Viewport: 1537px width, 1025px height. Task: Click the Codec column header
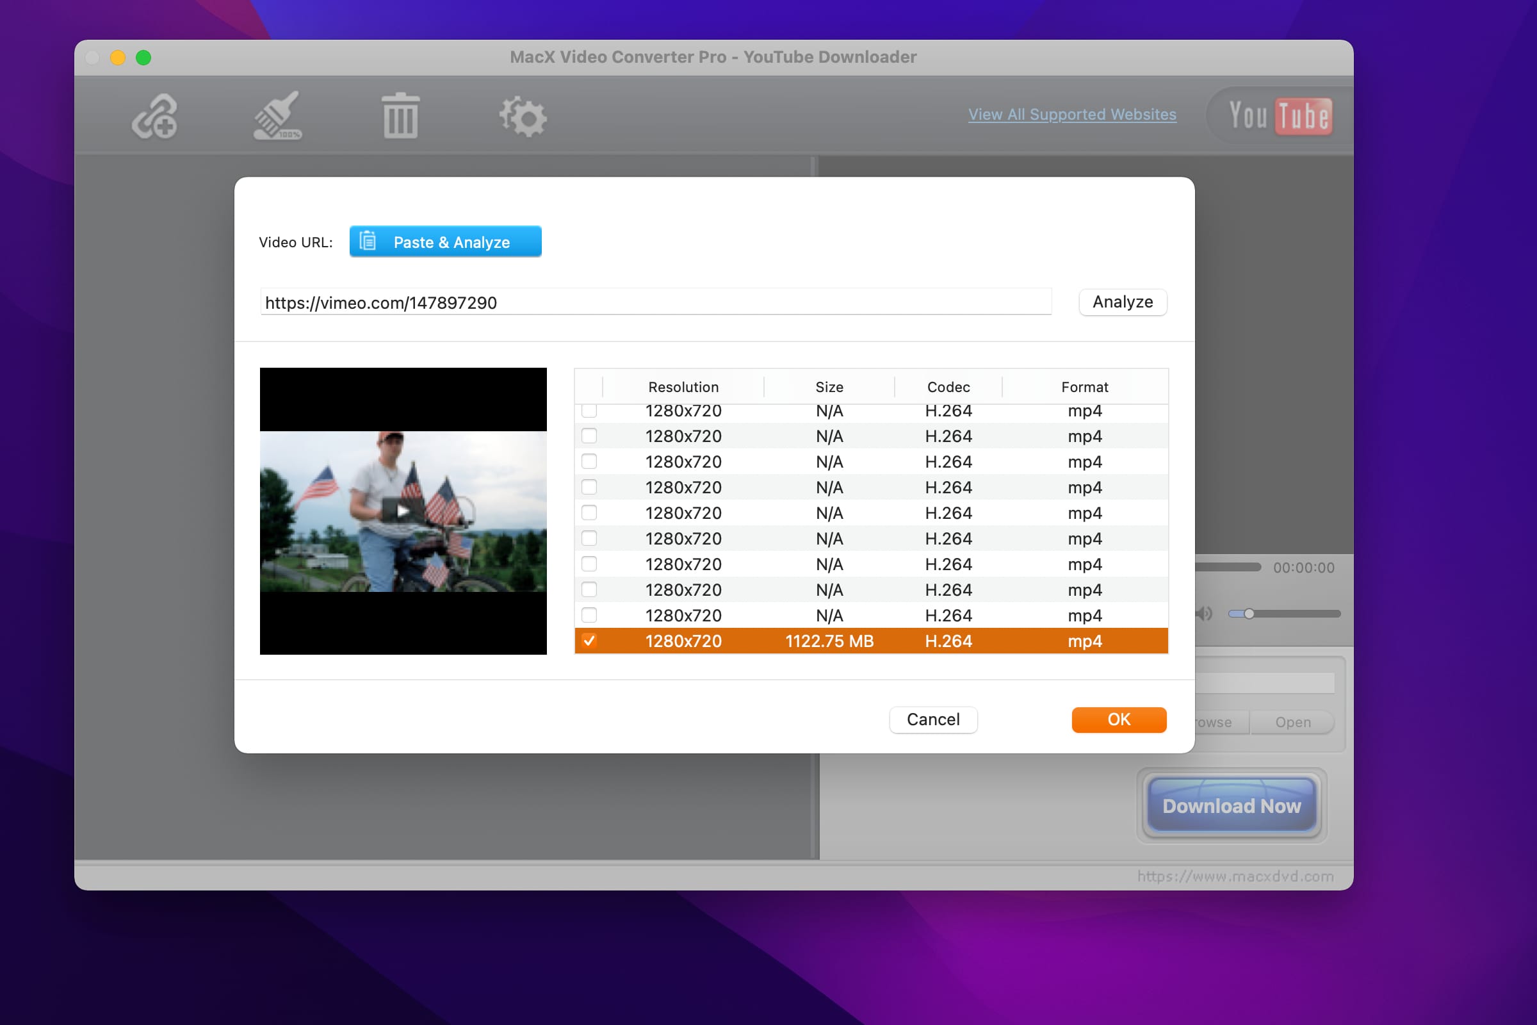(948, 387)
